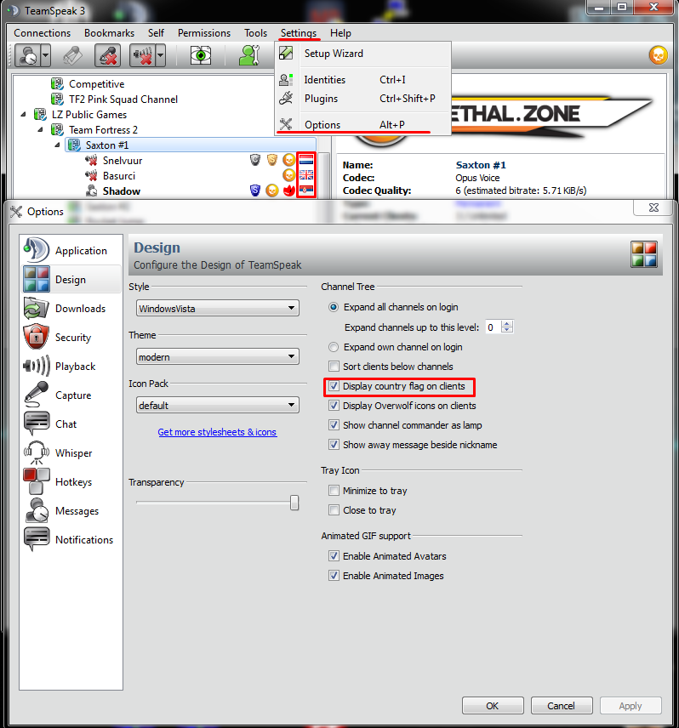Image resolution: width=679 pixels, height=728 pixels.
Task: Select the TF2 Pink Squad Channel
Action: click(x=123, y=99)
